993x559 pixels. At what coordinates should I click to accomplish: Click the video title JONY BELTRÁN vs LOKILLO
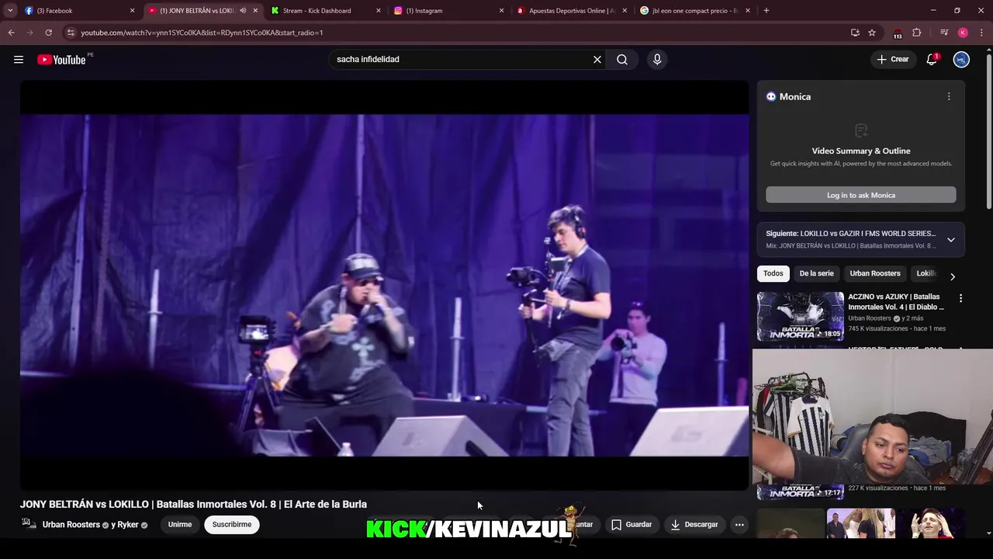(193, 504)
